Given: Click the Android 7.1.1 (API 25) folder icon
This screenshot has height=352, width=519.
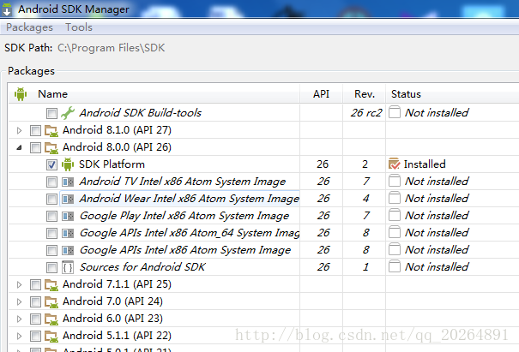Looking at the screenshot, I should 51,284.
